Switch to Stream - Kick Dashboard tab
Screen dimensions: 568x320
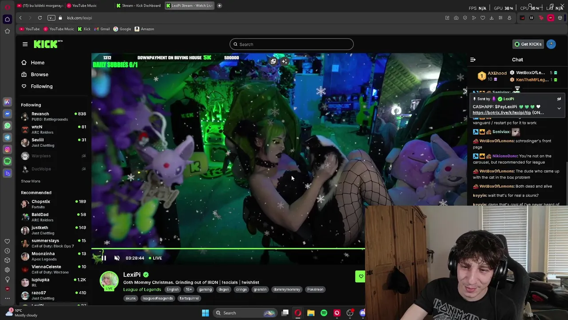point(138,5)
